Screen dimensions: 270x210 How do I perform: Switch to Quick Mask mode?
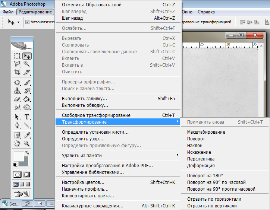[x=26, y=175]
